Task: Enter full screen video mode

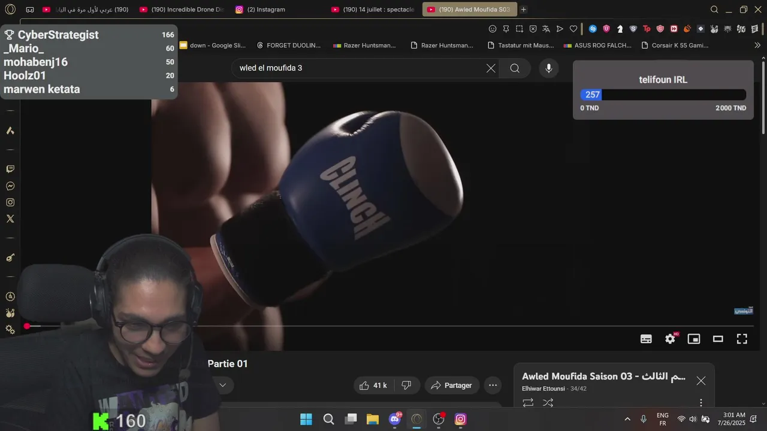Action: point(742,339)
